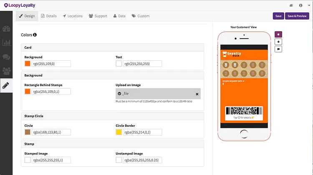The width and height of the screenshot is (313, 175).
Task: Expand the top-right account dropdown arrow
Action: [x=309, y=5]
